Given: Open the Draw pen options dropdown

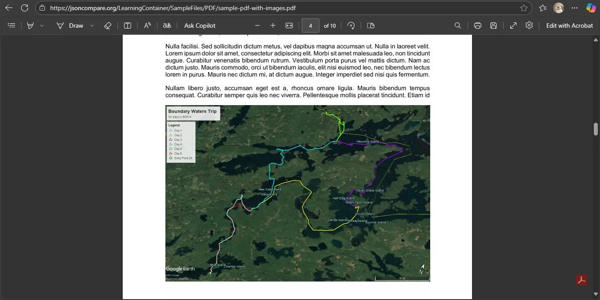Looking at the screenshot, I should coord(92,26).
